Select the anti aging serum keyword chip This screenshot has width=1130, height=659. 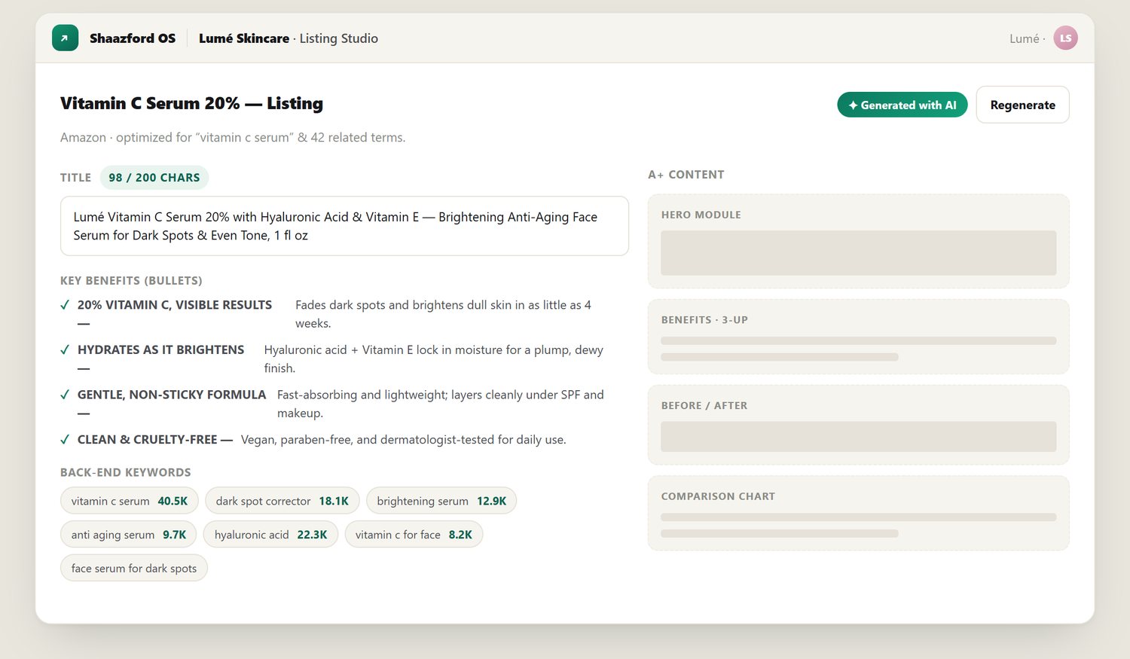129,535
